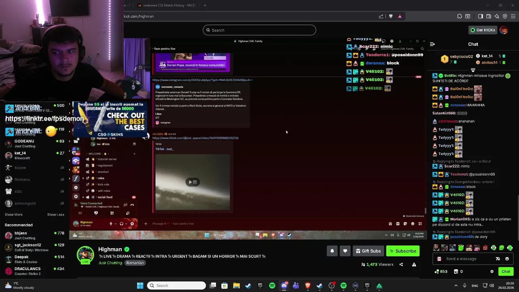519x292 pixels.
Task: Open offline channel asmongold in sidebar
Action: [34, 203]
